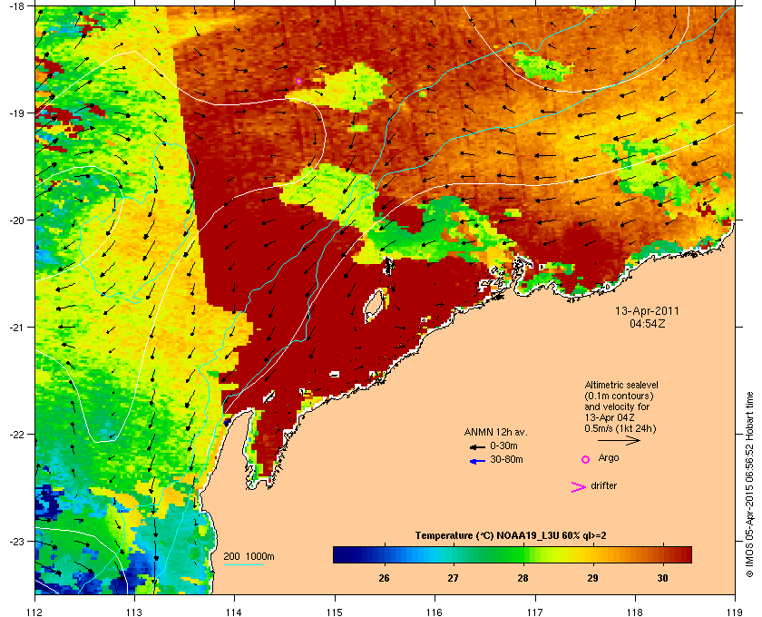Viewport: 762px width, 617px height.
Task: Click colorbar tick label 27
Action: click(x=454, y=578)
